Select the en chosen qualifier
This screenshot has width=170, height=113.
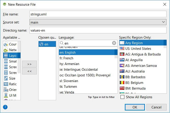(47, 44)
